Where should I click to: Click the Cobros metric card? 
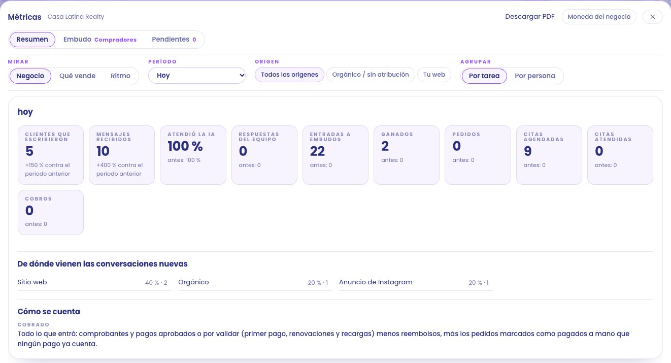(x=51, y=213)
